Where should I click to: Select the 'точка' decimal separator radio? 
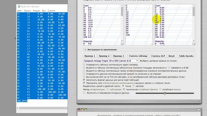(x=123, y=86)
